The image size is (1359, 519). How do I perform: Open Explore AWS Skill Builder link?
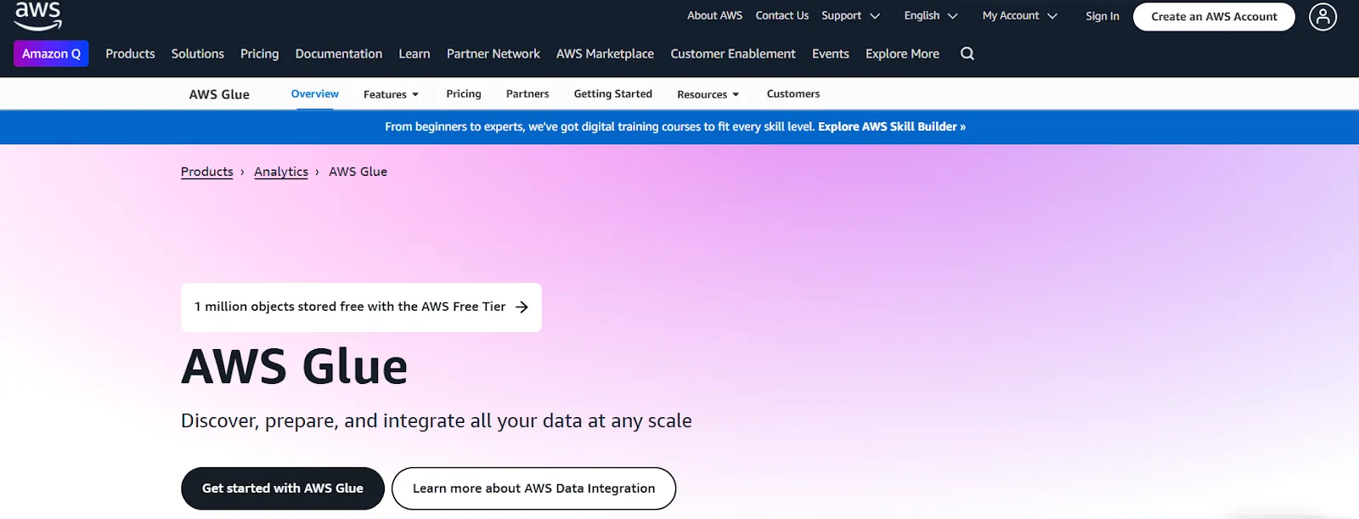point(892,127)
